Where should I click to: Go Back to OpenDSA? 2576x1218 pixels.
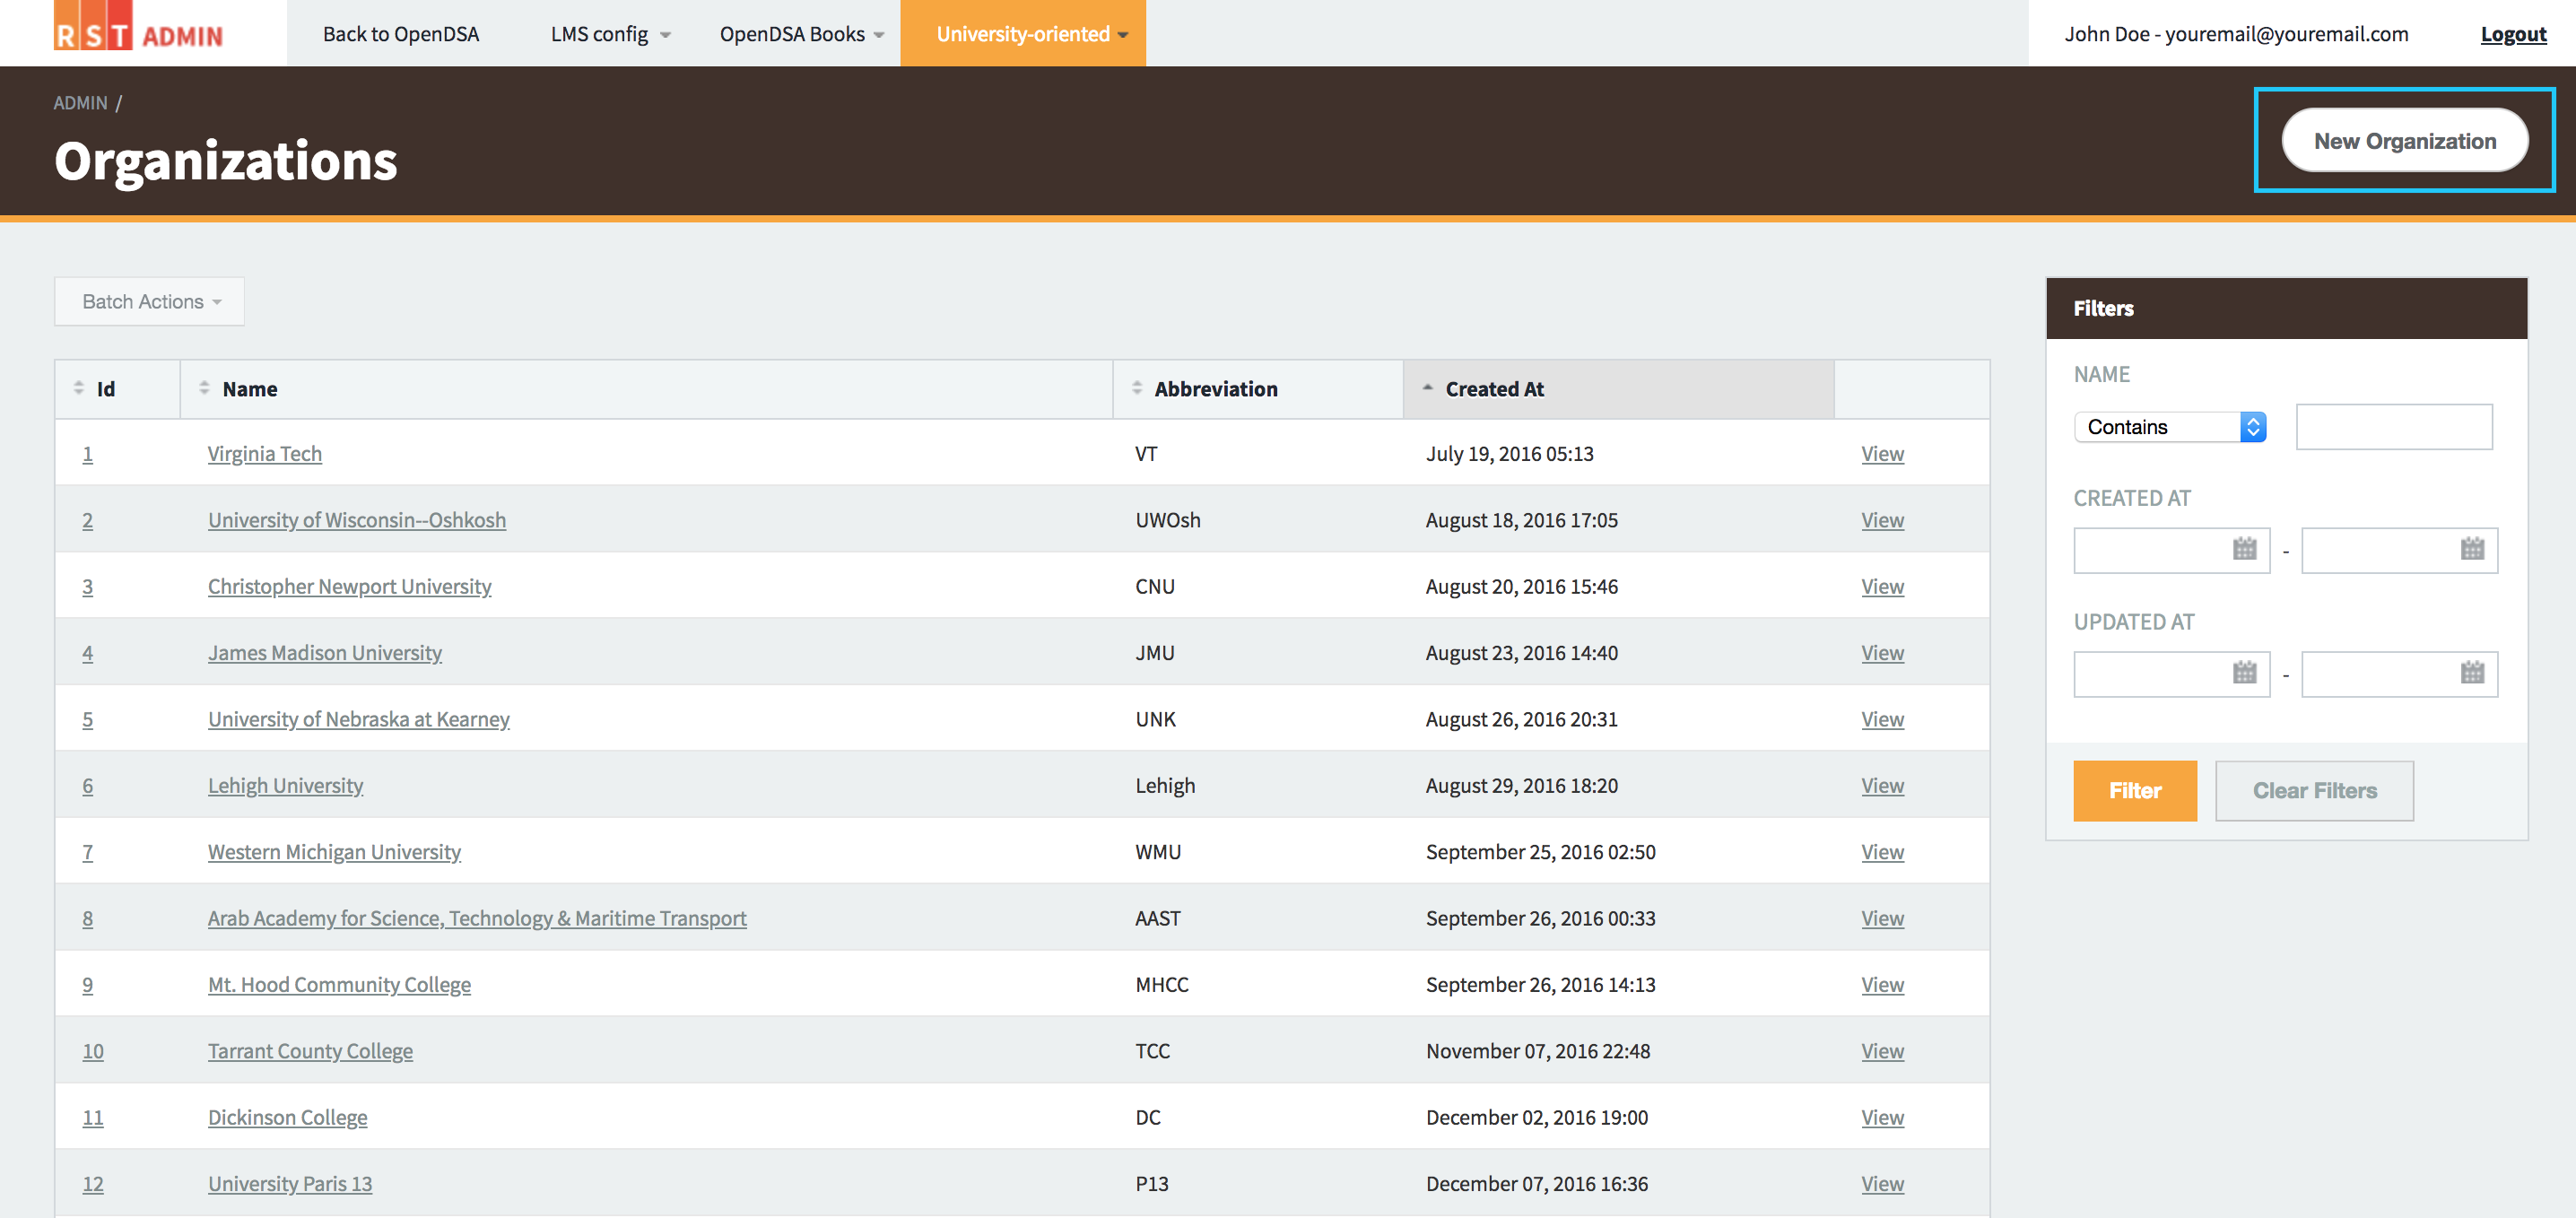click(401, 34)
